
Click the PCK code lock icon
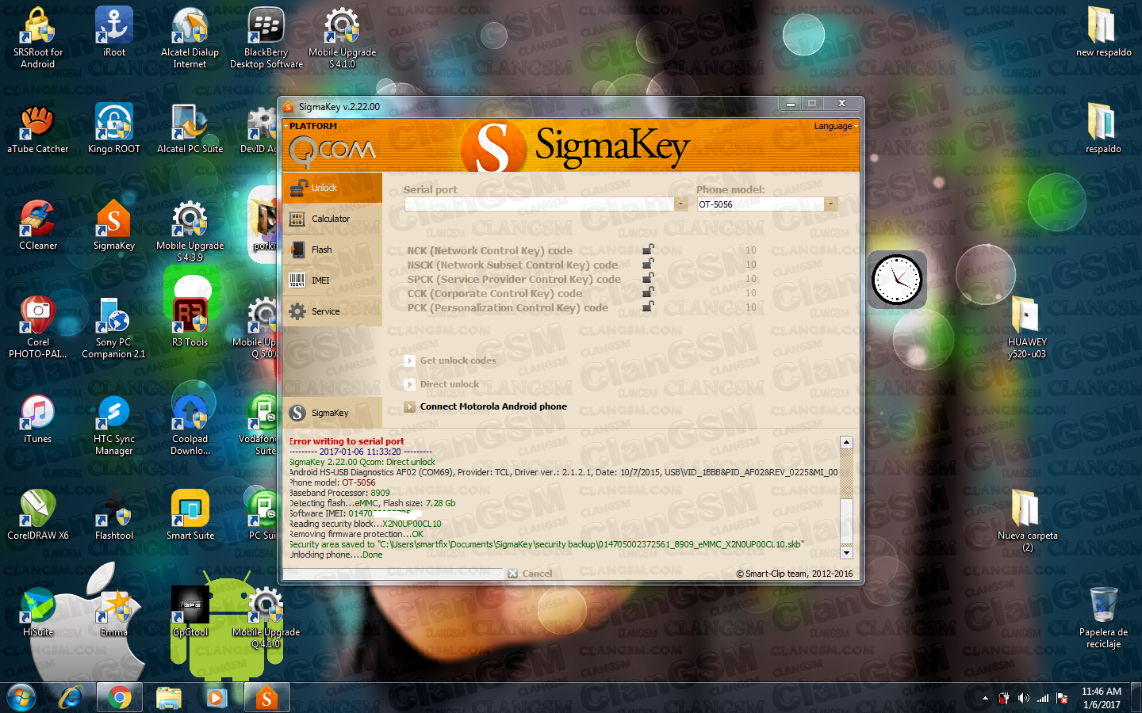648,307
